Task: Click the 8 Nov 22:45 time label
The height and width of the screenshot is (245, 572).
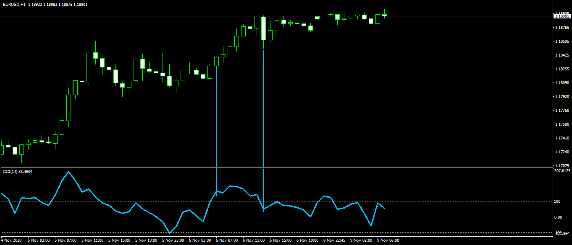Action: 334,241
